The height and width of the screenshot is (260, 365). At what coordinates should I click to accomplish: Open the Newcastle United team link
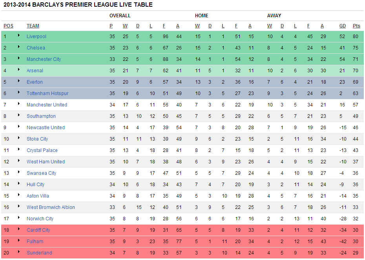[x=46, y=128]
